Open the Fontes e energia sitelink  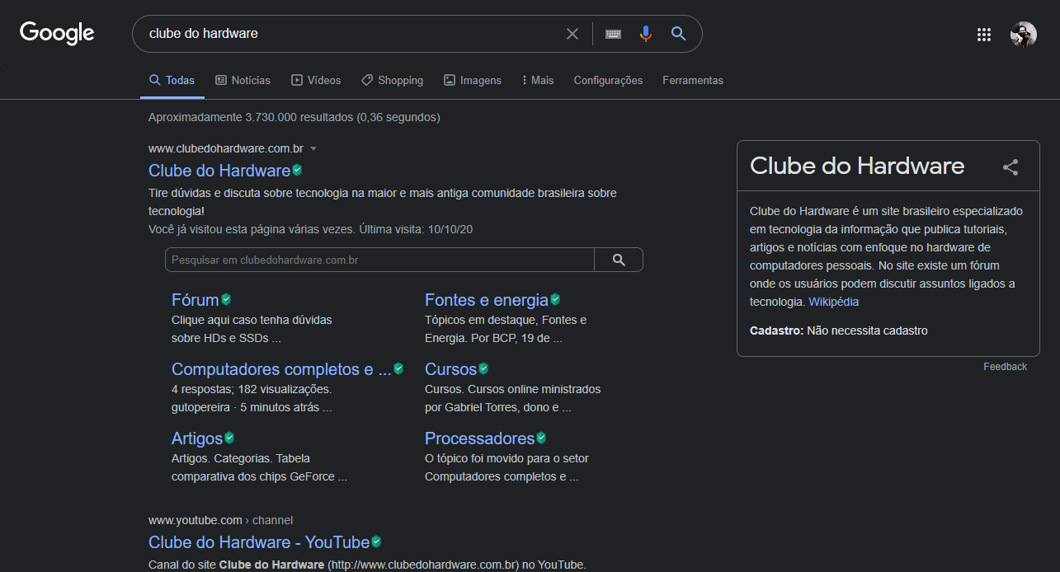tap(487, 300)
